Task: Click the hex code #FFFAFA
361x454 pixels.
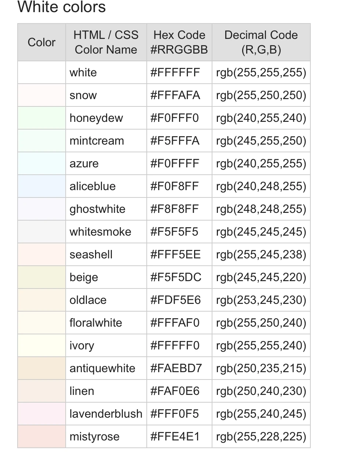Action: 175,95
